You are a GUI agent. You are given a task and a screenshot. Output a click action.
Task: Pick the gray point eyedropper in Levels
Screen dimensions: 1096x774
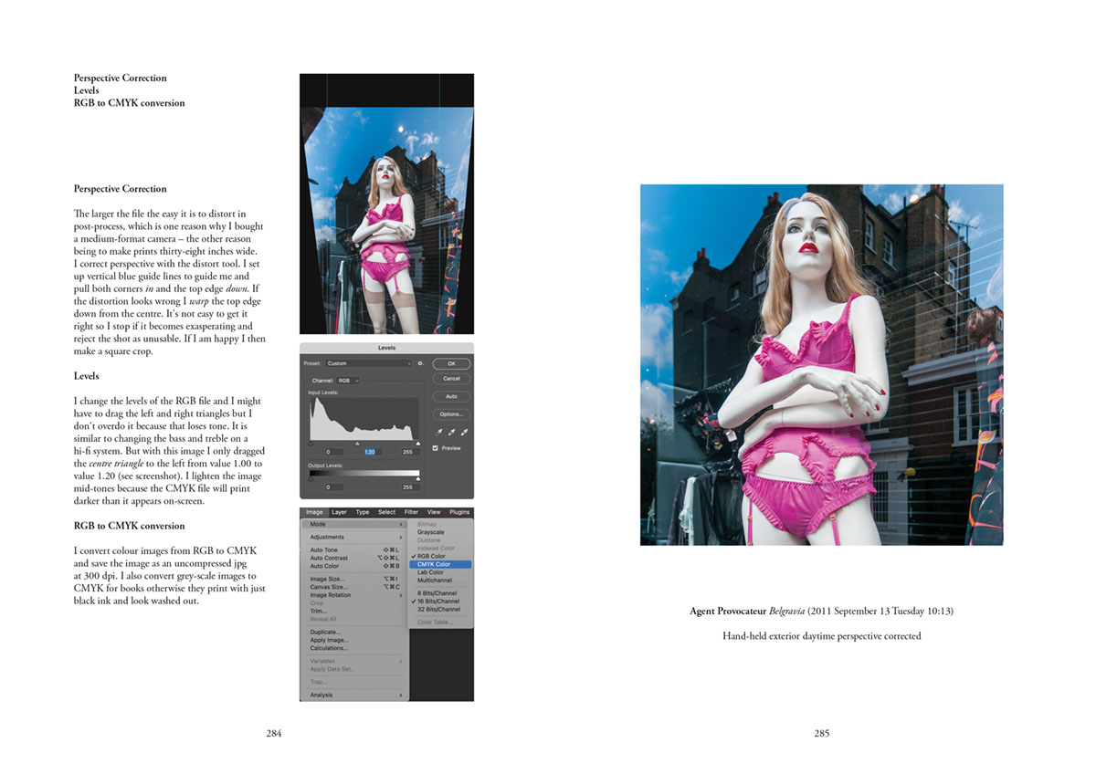(451, 432)
